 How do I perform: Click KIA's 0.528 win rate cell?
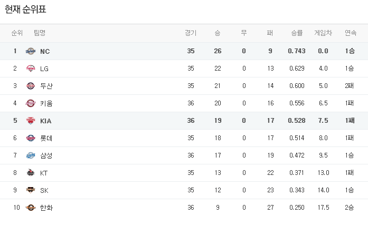(297, 121)
